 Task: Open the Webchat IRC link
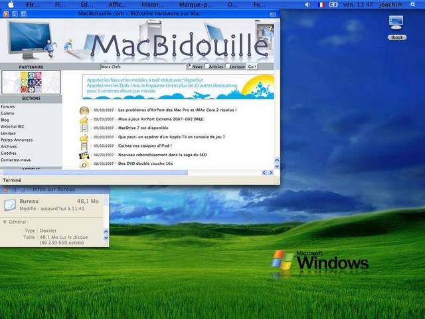13,127
